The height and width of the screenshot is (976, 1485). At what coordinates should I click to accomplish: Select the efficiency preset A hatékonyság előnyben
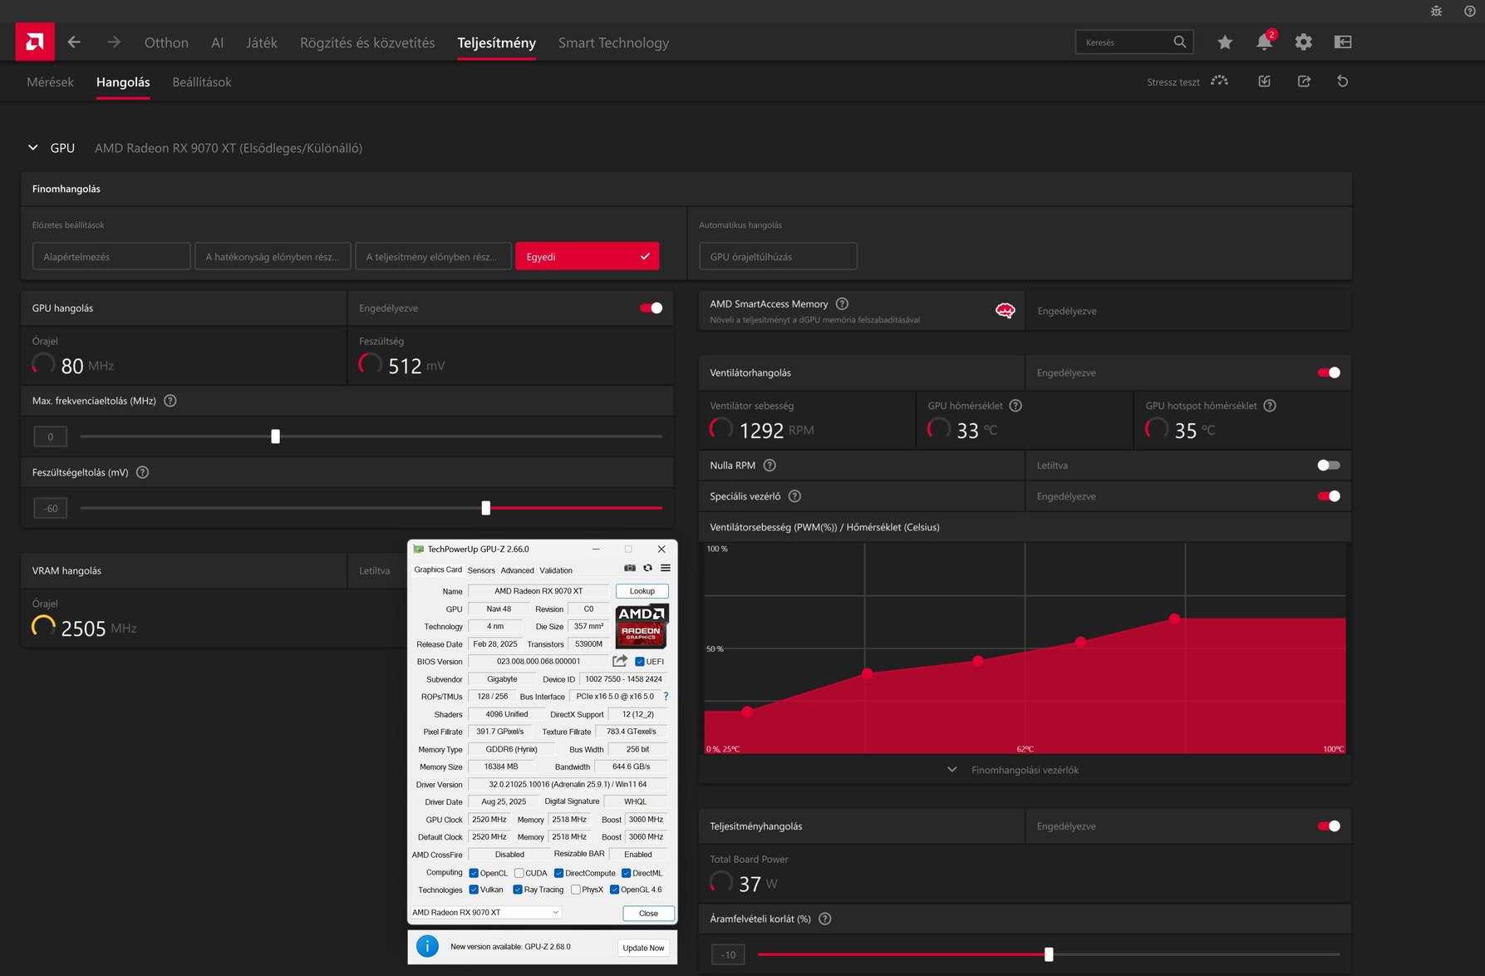273,256
